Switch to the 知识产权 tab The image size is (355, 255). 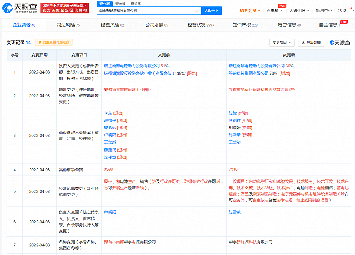coord(243,24)
